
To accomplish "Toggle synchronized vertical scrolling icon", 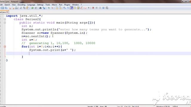I will (56, 8).
